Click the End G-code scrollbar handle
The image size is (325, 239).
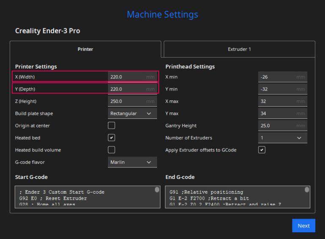(307, 190)
